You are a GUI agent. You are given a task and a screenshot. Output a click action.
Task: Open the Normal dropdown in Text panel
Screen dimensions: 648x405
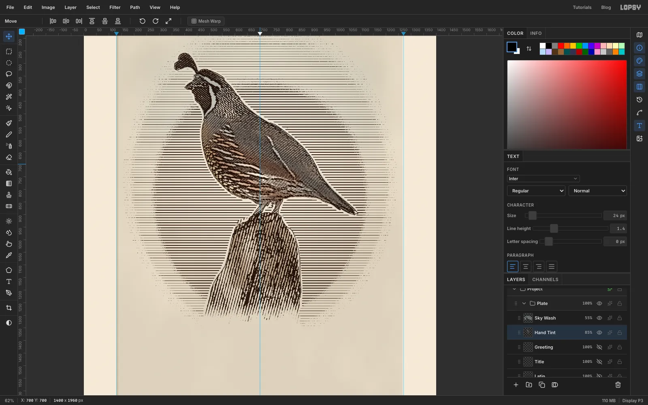(x=598, y=191)
